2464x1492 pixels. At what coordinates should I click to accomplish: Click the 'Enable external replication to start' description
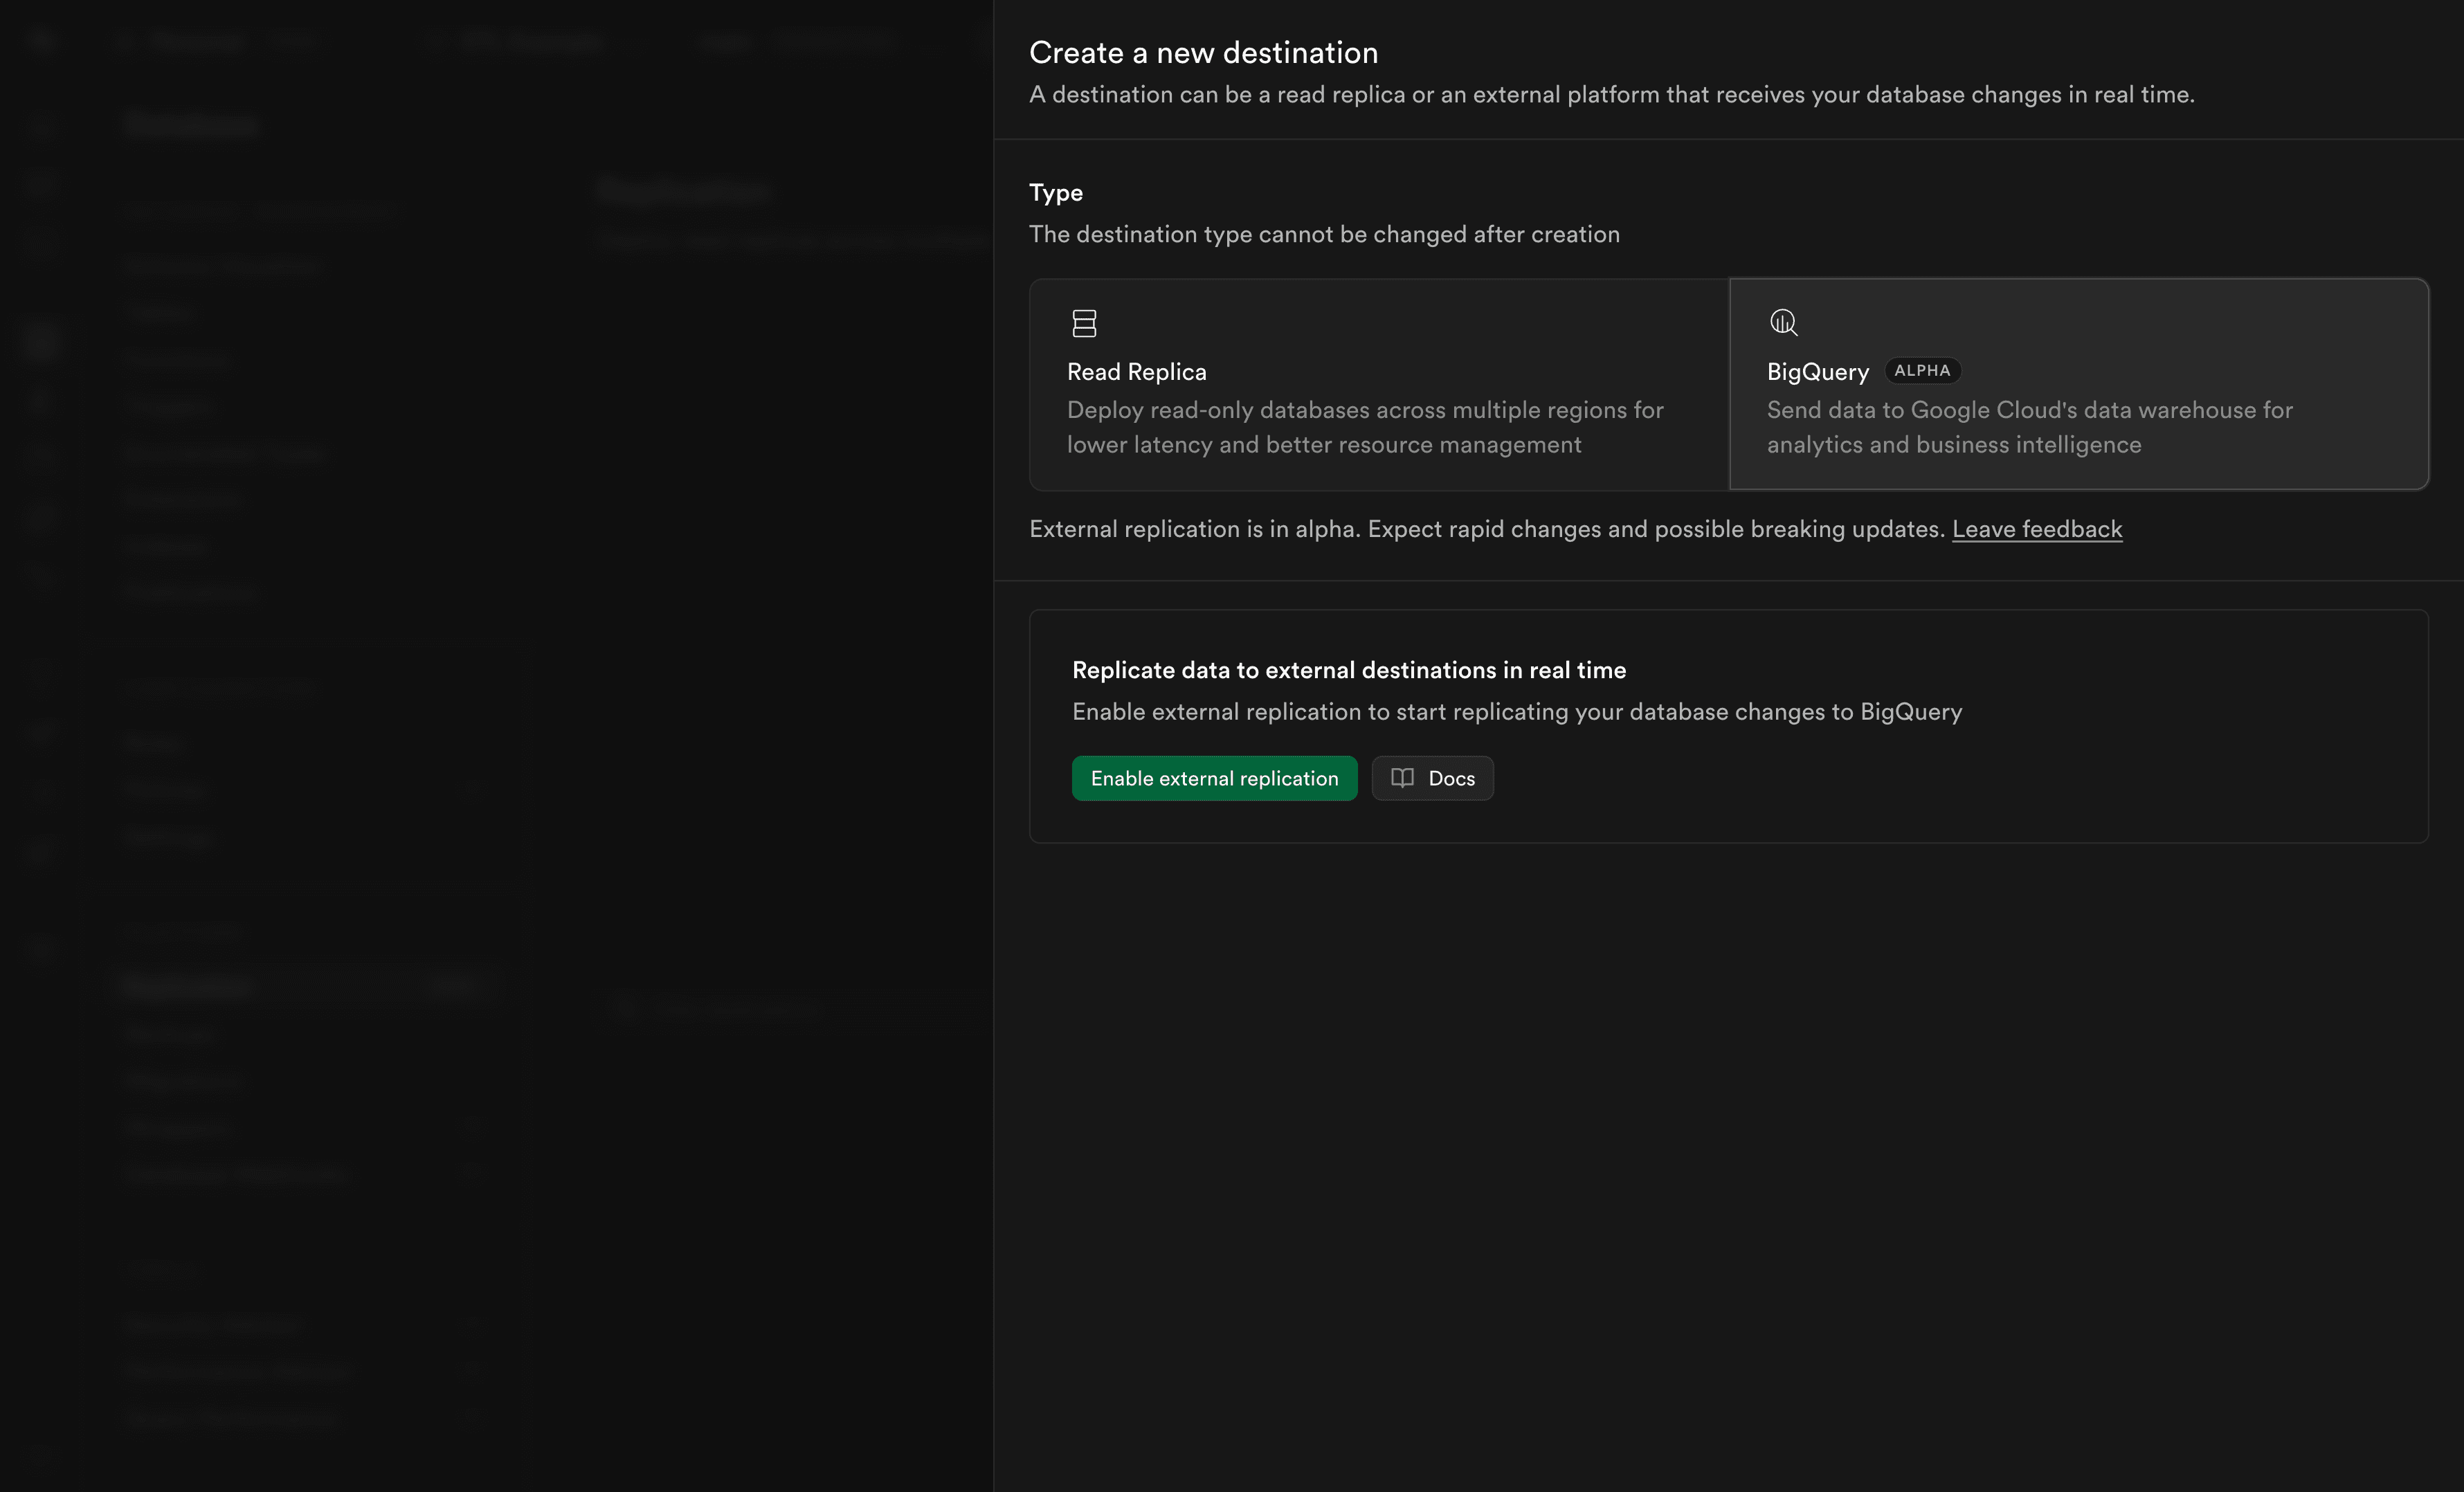(1517, 712)
